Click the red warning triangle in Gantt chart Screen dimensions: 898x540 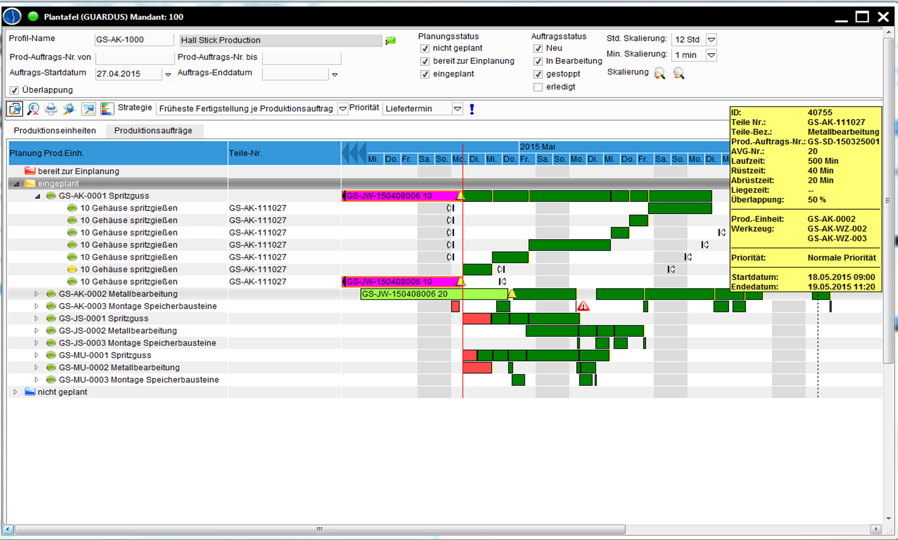click(583, 306)
